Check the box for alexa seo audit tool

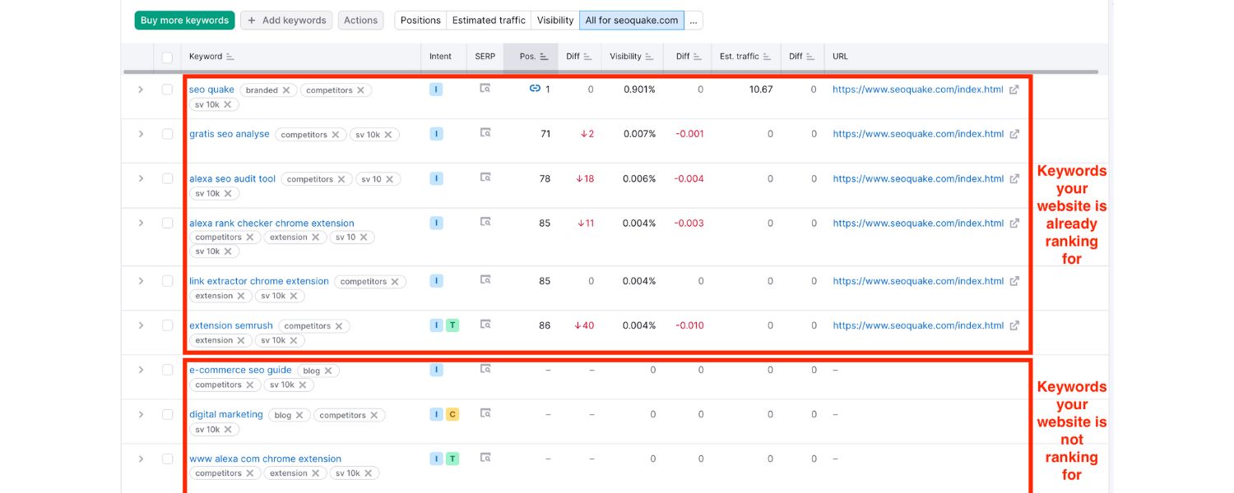167,178
